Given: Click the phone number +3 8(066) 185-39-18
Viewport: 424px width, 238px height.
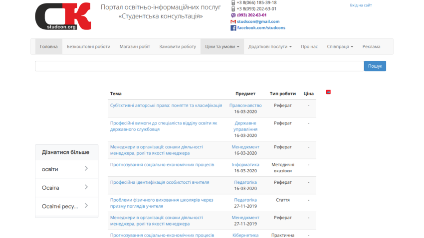Looking at the screenshot, I should 256,2.
